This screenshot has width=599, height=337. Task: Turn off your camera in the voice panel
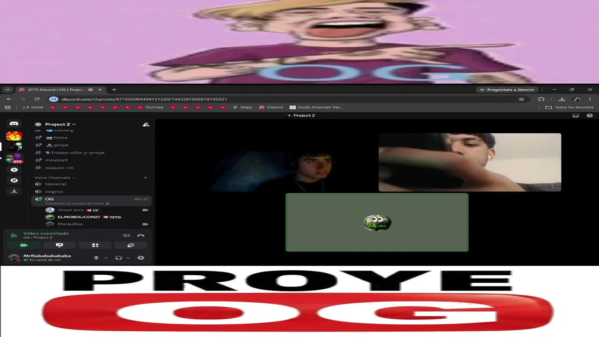pyautogui.click(x=24, y=245)
